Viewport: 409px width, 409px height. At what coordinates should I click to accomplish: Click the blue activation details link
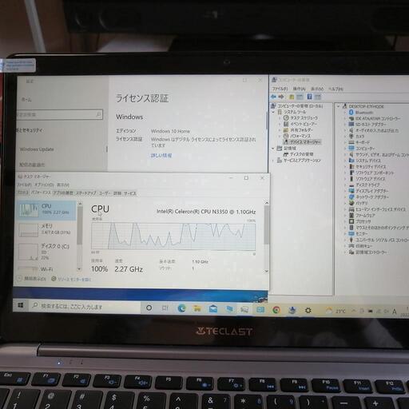pyautogui.click(x=161, y=156)
